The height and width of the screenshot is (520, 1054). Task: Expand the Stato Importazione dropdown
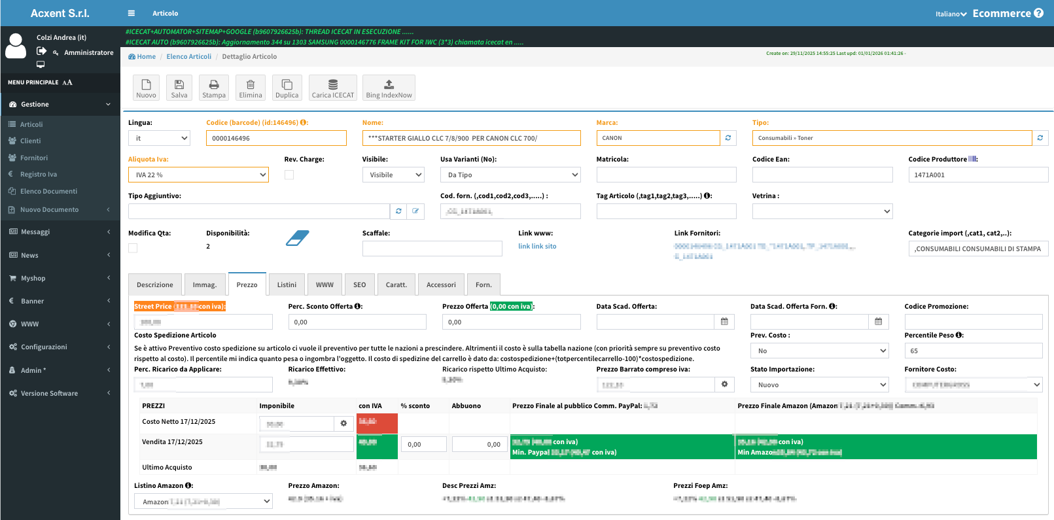pos(820,385)
